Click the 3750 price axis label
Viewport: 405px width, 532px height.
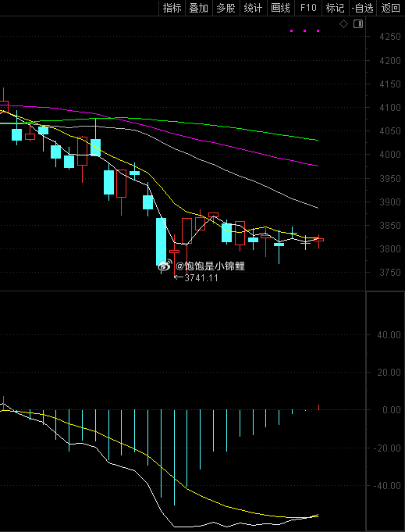pyautogui.click(x=390, y=273)
